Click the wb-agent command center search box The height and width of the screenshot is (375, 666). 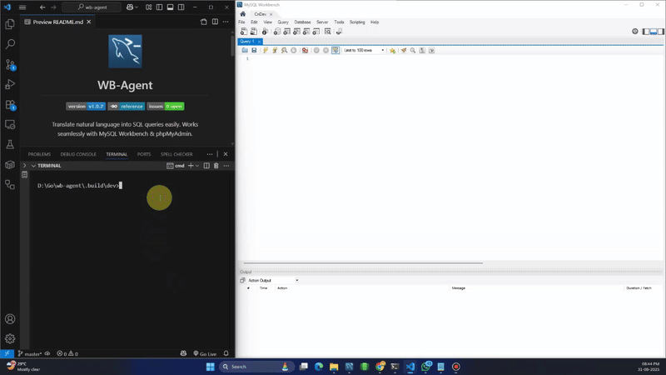(x=92, y=7)
